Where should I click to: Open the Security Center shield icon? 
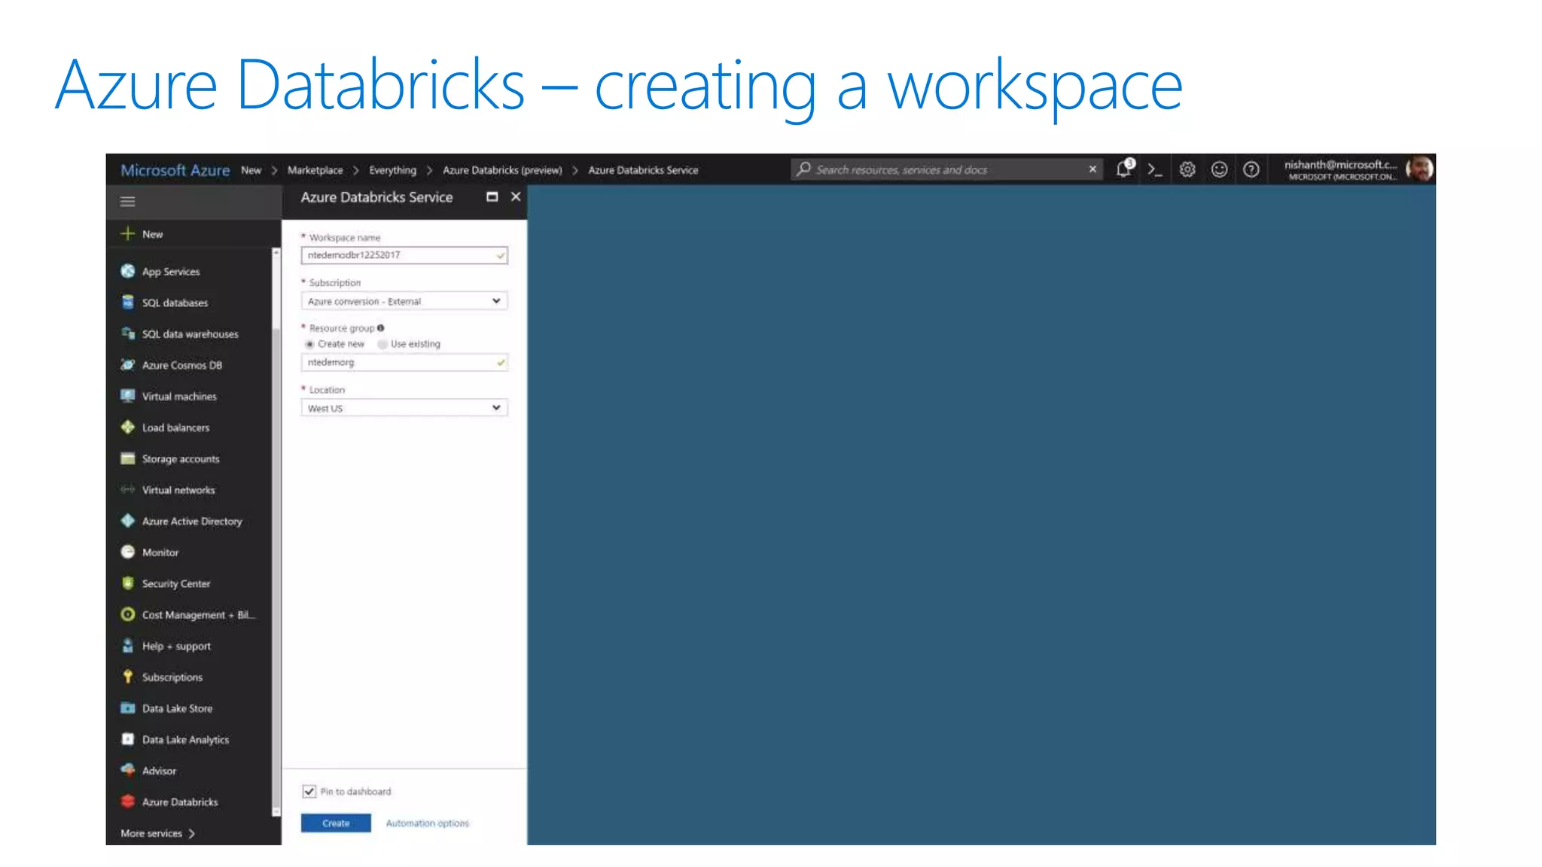tap(128, 583)
